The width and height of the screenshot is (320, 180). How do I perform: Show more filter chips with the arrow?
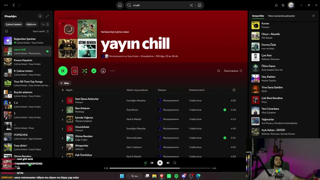click(x=47, y=24)
